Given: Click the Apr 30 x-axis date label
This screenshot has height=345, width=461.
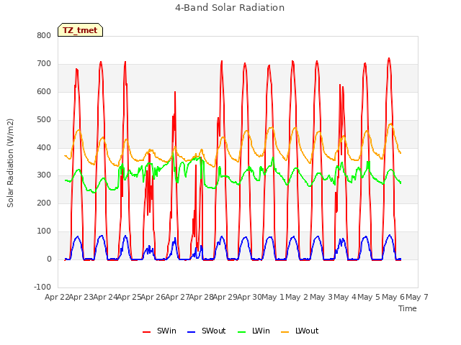Looking at the screenshot, I should coord(249,297).
